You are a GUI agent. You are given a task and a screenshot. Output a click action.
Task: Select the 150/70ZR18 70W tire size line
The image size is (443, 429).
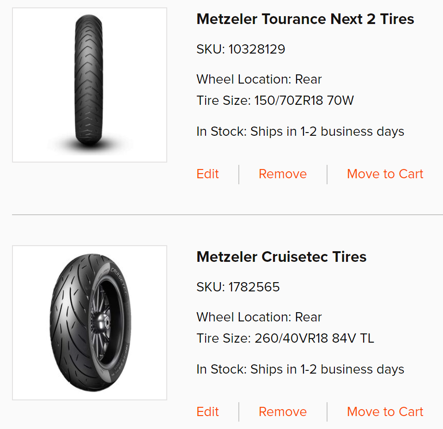[x=275, y=101]
